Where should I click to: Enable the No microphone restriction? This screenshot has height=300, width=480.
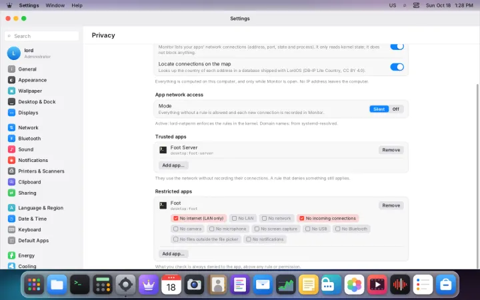[228, 229]
